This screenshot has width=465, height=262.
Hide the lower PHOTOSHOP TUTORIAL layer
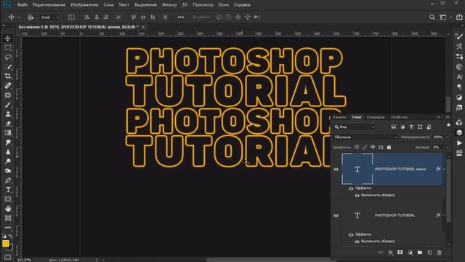[x=336, y=215]
